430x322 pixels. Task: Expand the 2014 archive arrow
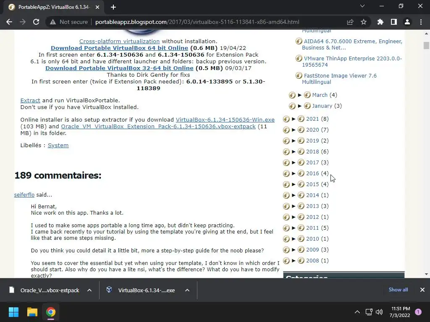294,195
